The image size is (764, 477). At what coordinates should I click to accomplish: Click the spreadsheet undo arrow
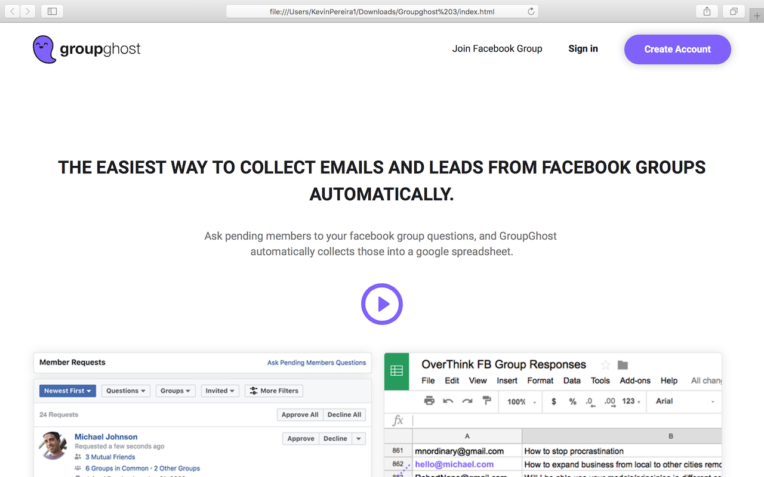[x=448, y=401]
